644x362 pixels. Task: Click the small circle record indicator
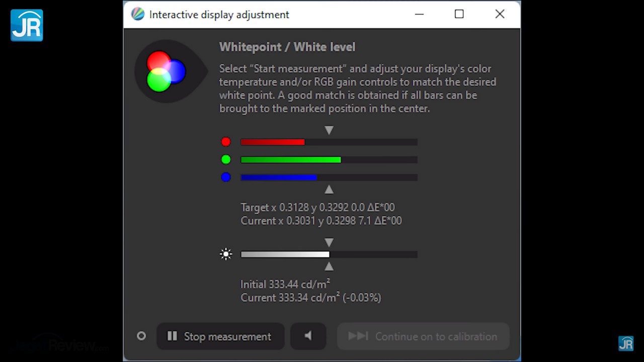pos(141,336)
